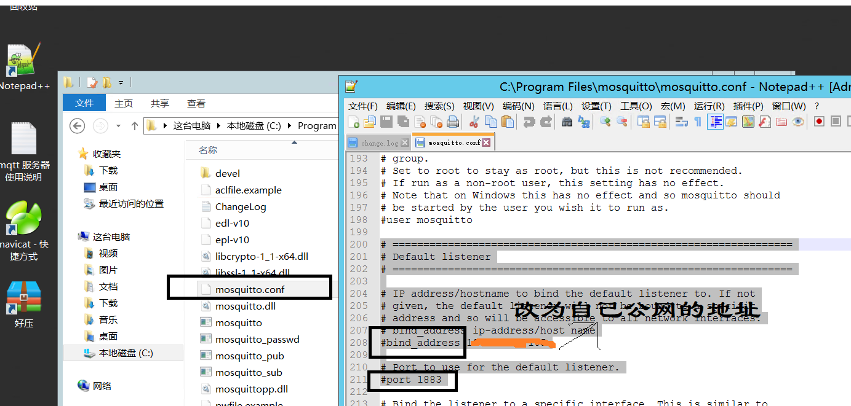The height and width of the screenshot is (406, 851).
Task: Open the Function List icon in Notepad++
Action: click(764, 122)
